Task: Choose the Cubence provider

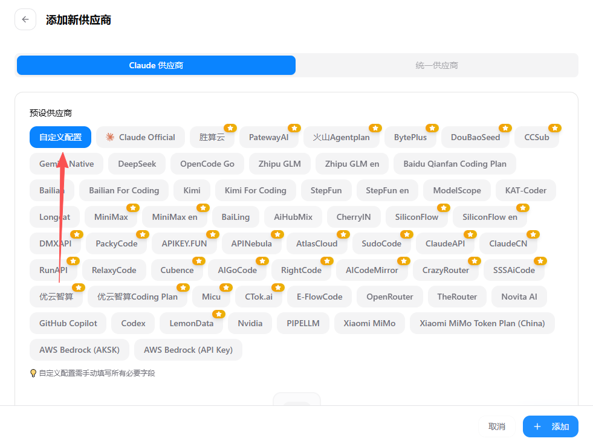Action: pos(177,270)
